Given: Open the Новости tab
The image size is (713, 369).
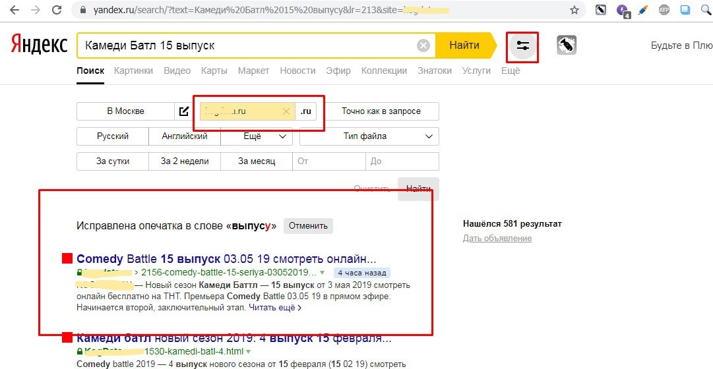Looking at the screenshot, I should pos(298,71).
